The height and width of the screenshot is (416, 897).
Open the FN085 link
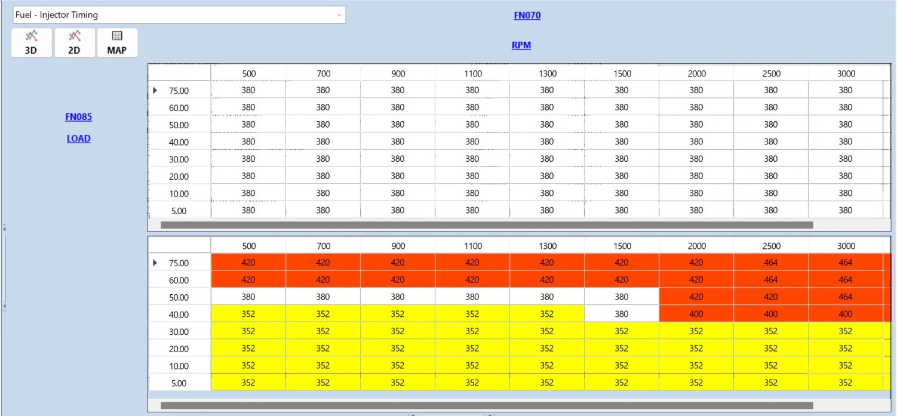79,117
